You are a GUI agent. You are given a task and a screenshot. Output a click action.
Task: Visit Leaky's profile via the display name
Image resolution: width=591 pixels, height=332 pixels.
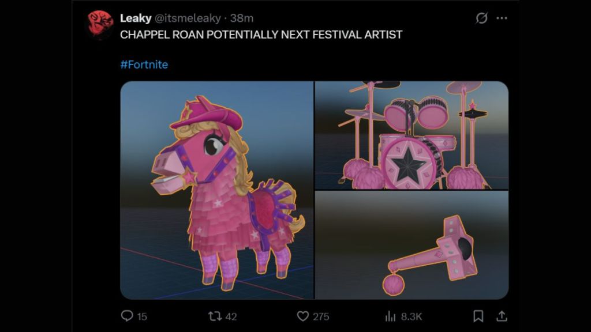(x=135, y=17)
